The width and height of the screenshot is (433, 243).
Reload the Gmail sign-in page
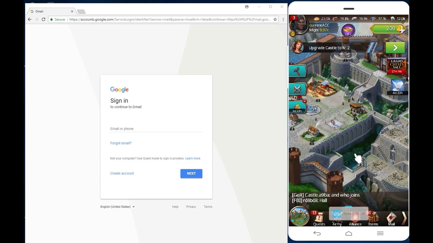(43, 19)
